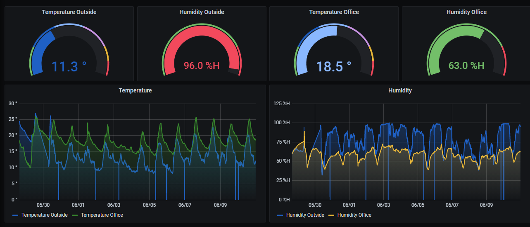Viewport: 530px width, 227px height.
Task: Click the 25 ° axis label
Action: coord(13,119)
